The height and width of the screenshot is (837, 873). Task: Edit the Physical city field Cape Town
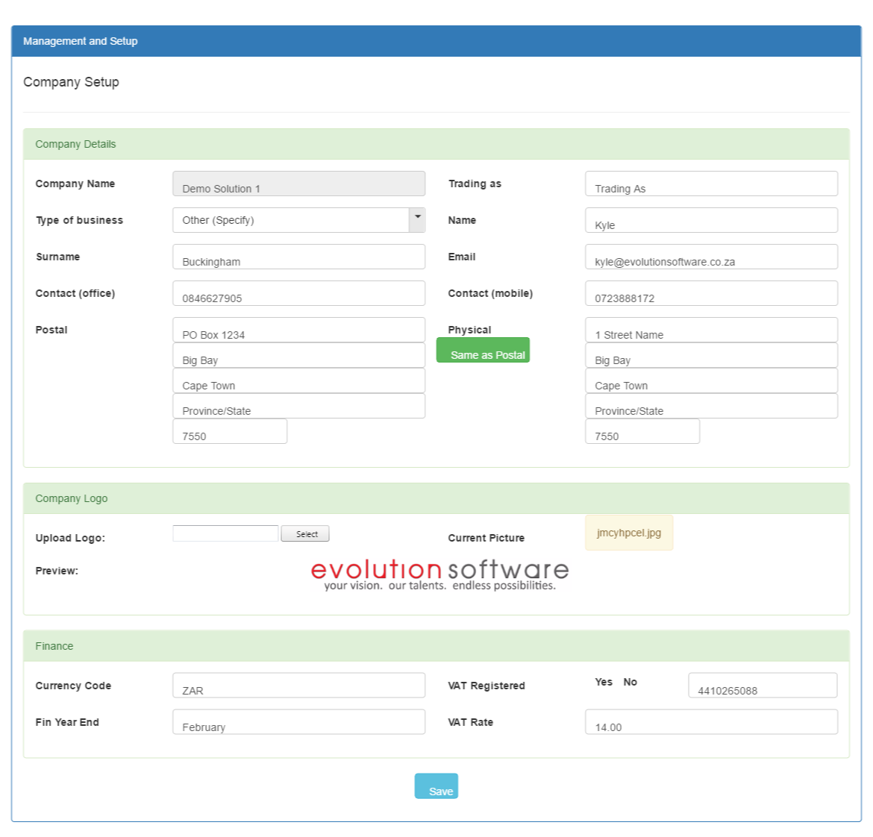tap(711, 380)
